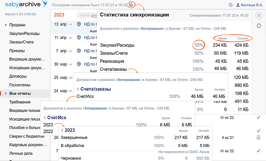
Task: Go back from Счета/заказы panel
Action: tap(78, 89)
